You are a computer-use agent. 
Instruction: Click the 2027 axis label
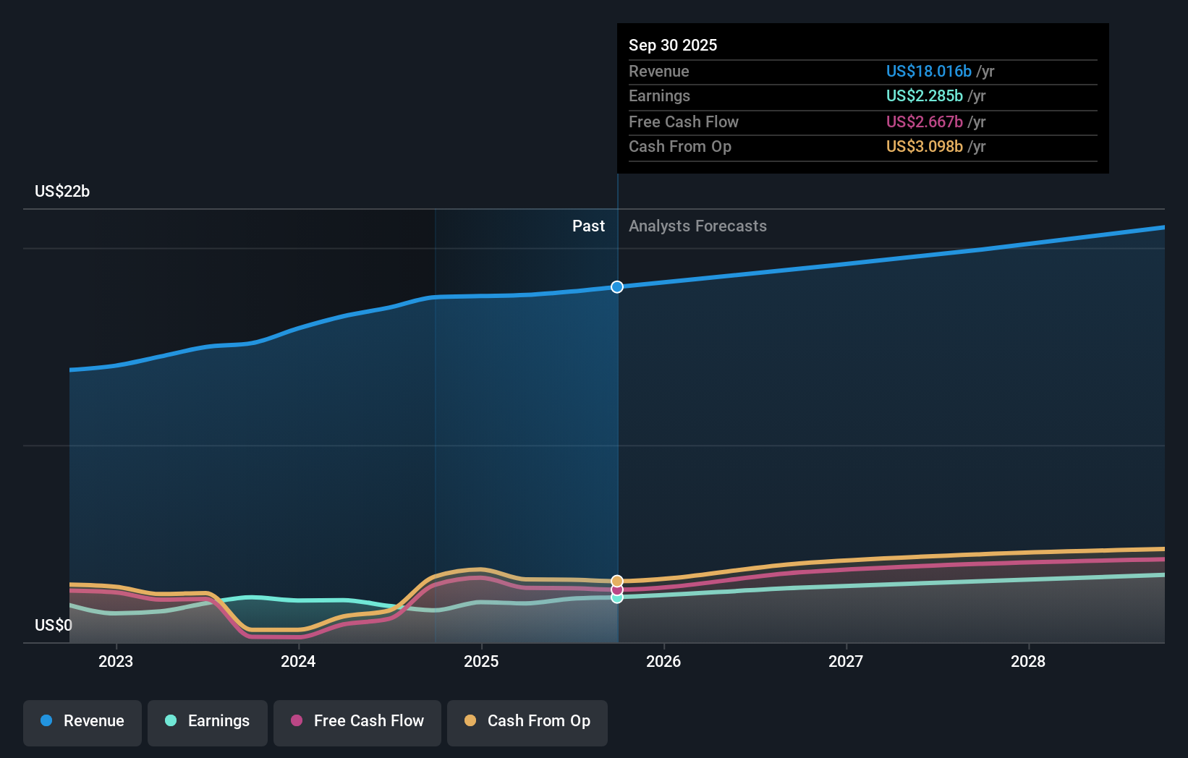click(847, 661)
